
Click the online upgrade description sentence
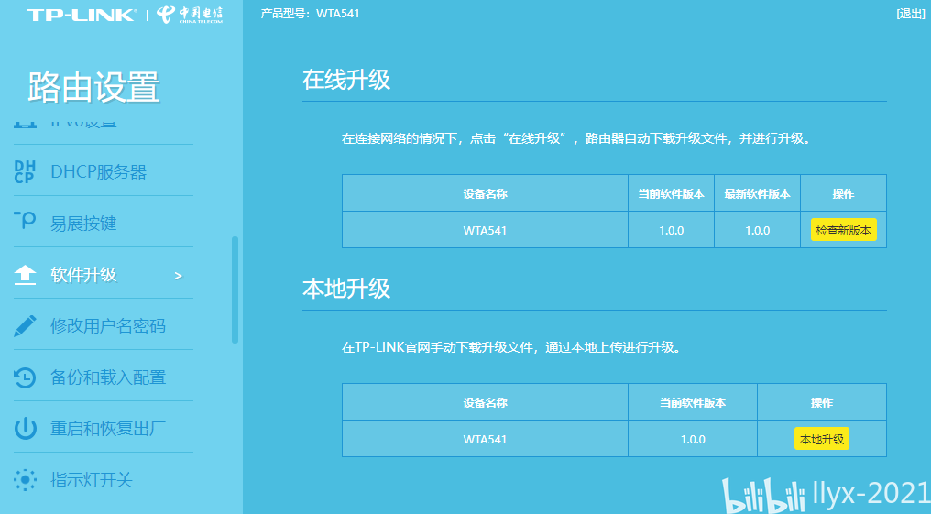pos(576,138)
